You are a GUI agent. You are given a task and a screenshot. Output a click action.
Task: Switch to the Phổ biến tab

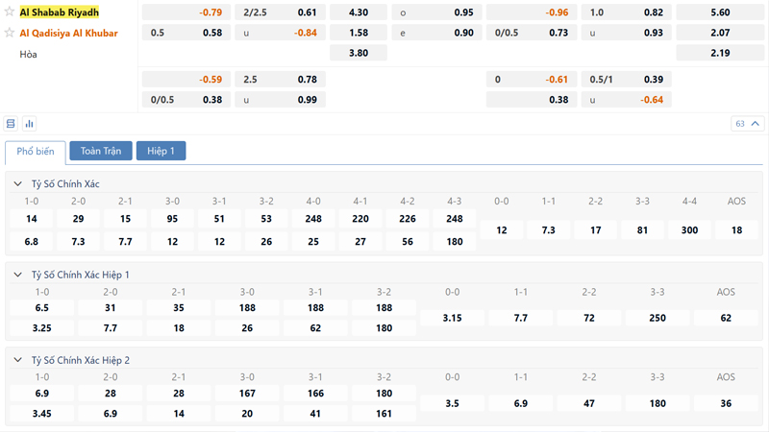click(36, 152)
